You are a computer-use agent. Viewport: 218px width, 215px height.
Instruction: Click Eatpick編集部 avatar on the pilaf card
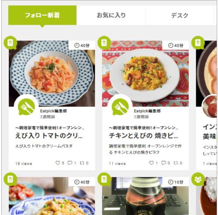(120, 107)
